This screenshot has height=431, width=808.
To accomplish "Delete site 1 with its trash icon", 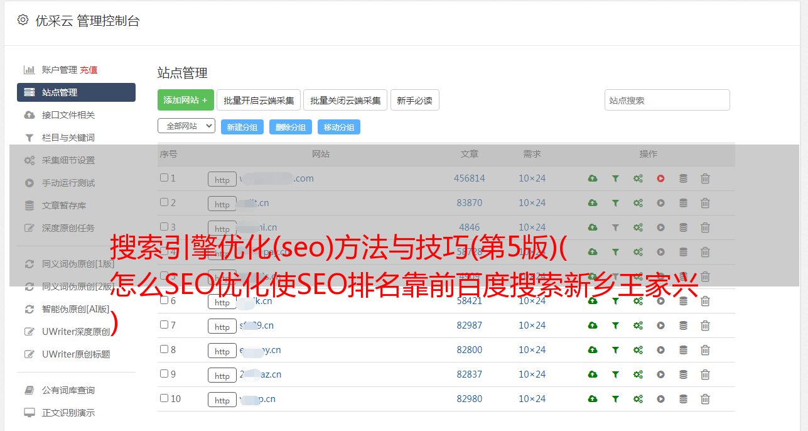I will [x=705, y=178].
